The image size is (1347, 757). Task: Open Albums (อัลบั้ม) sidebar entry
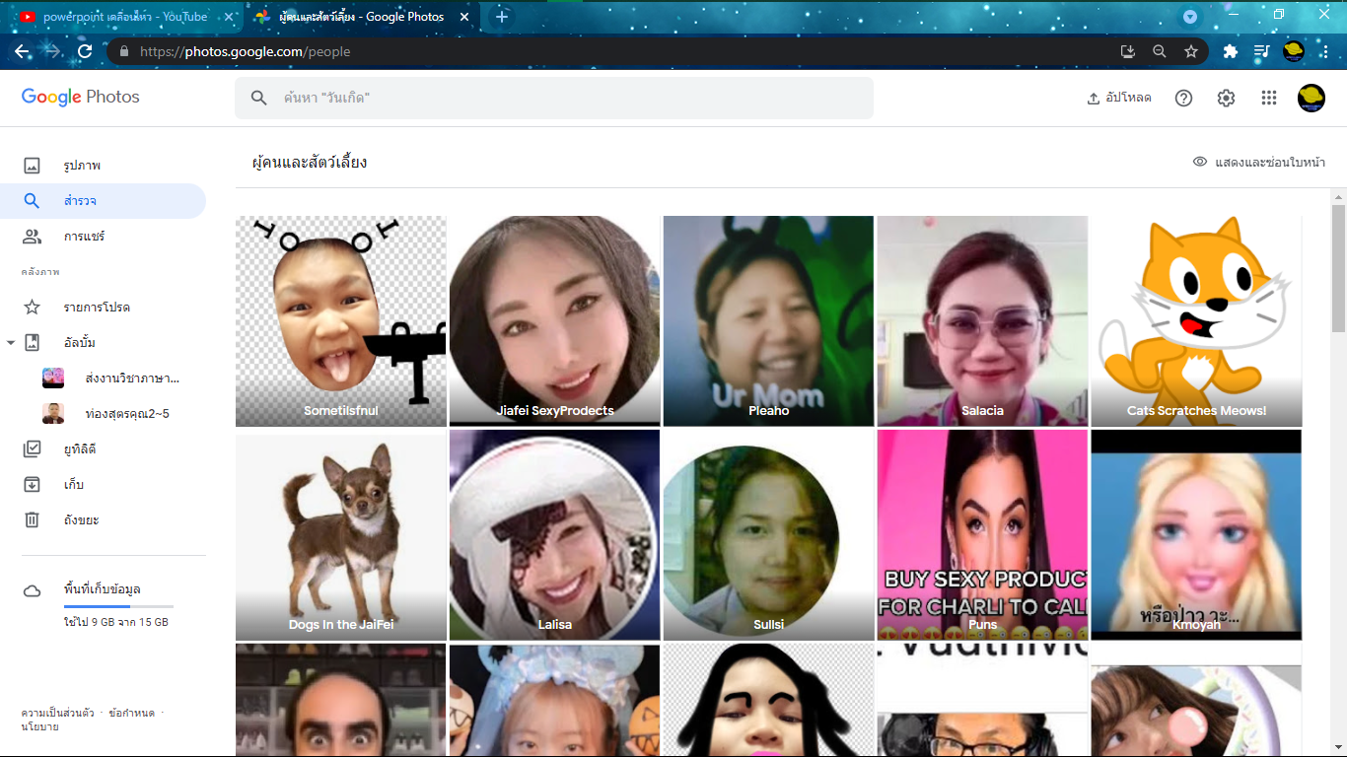pos(79,343)
